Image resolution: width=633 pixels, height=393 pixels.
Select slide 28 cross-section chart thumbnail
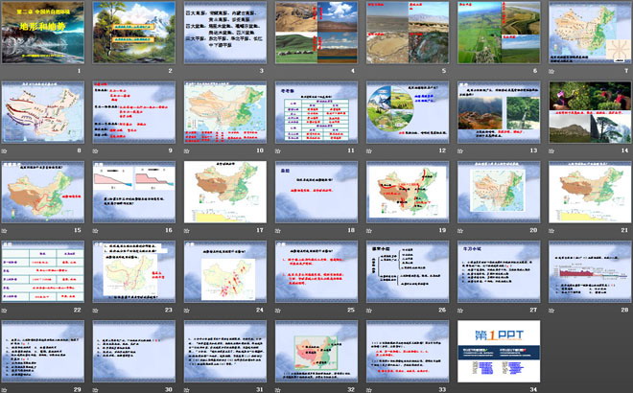[x=590, y=271]
